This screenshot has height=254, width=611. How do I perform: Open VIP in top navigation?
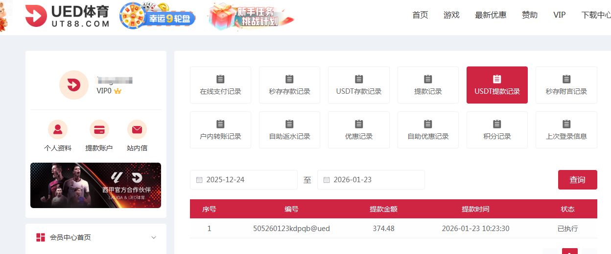(x=560, y=15)
